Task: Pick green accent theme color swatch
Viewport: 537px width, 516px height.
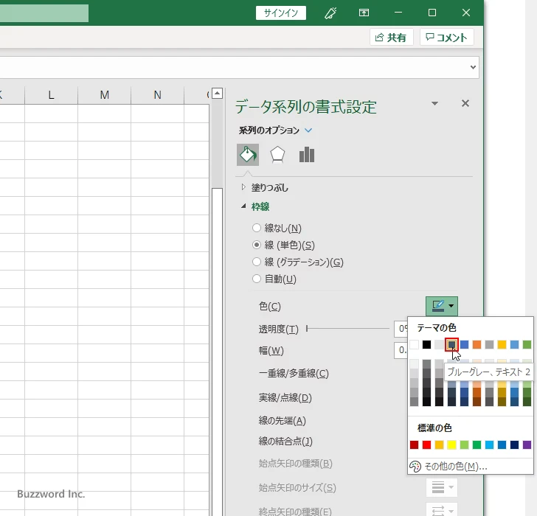Action: (527, 344)
